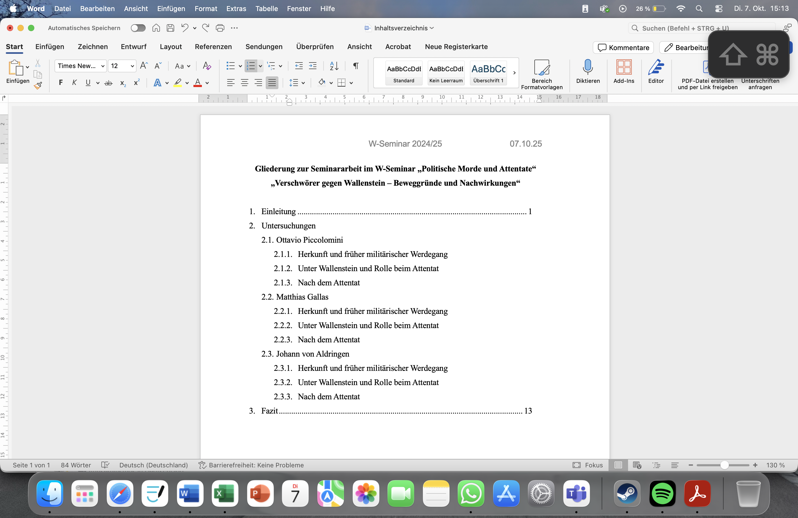Increase font size with the larger A

coord(144,66)
